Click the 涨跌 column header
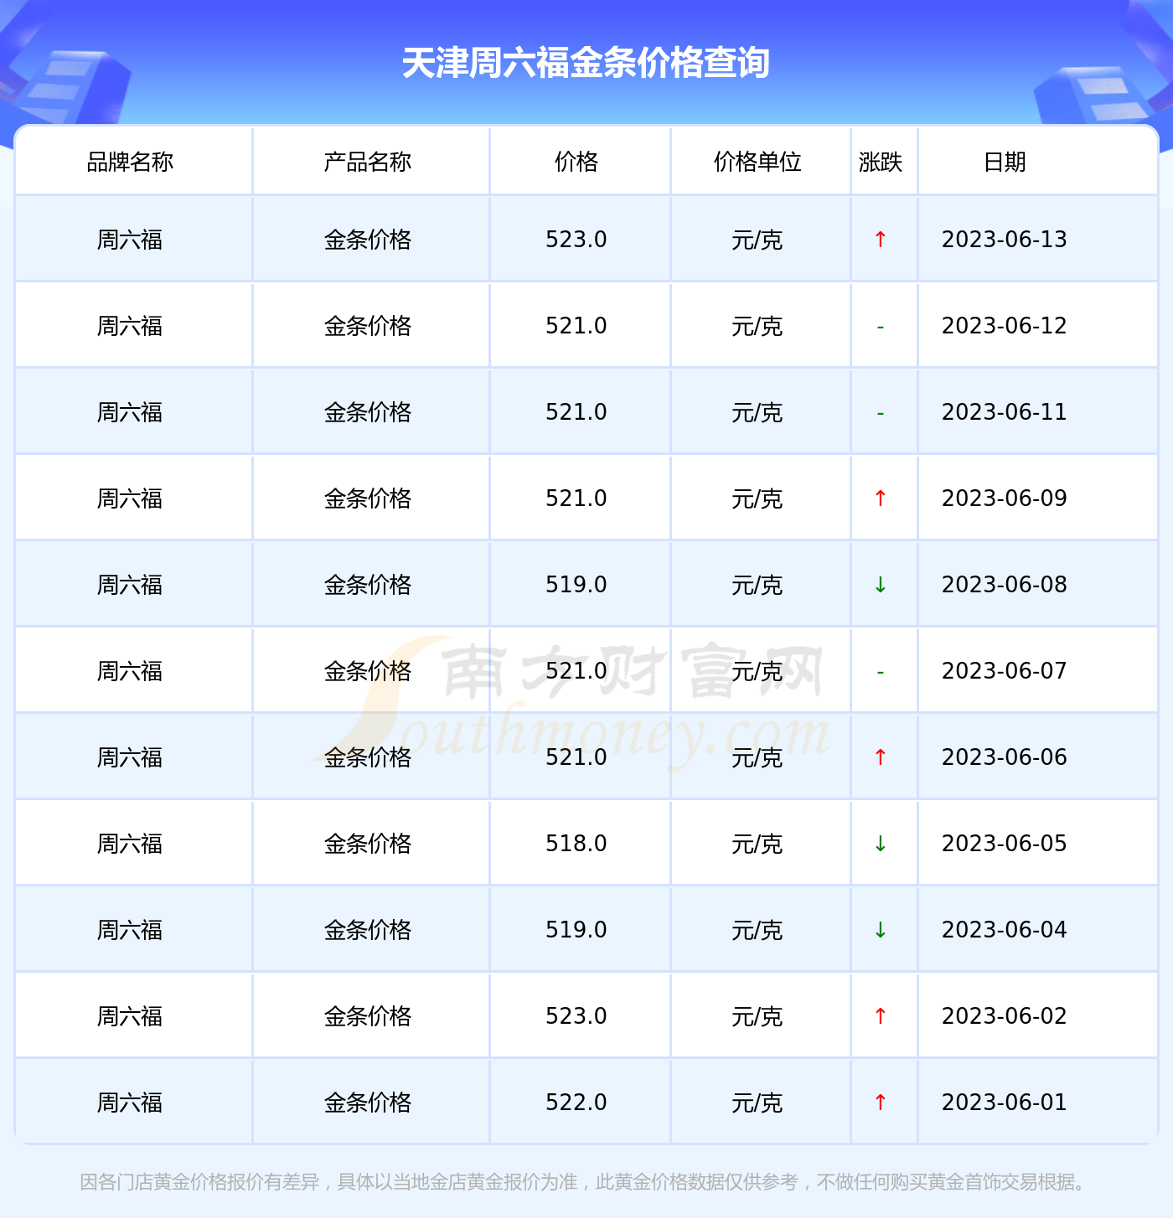1173x1219 pixels. tap(881, 162)
